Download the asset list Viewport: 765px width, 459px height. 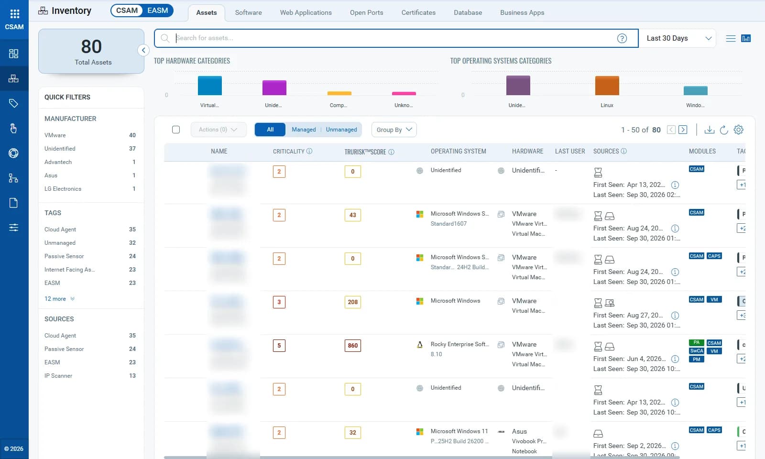710,130
